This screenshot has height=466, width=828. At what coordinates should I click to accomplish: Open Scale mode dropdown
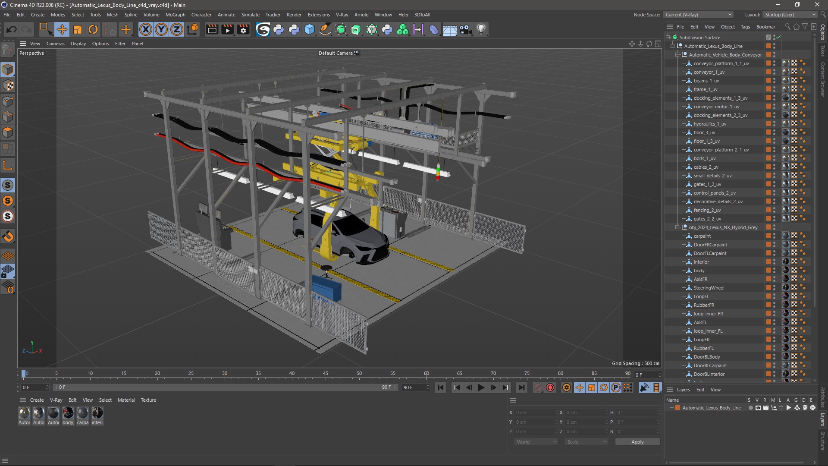tap(586, 442)
